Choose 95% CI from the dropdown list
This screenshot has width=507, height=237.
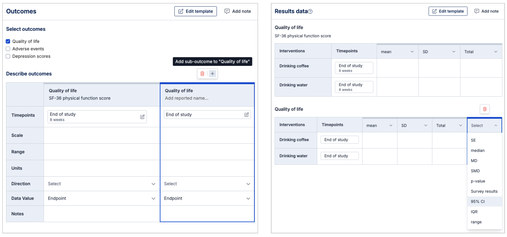tap(478, 201)
